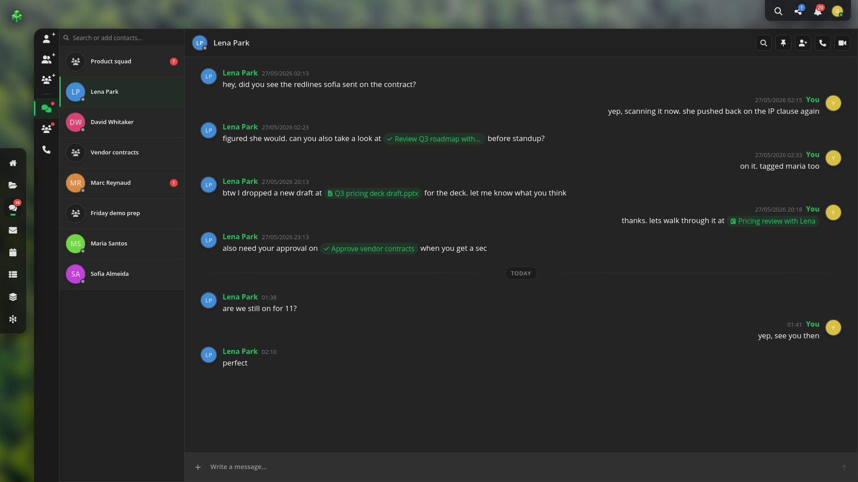Click the send message arrow

(x=844, y=467)
